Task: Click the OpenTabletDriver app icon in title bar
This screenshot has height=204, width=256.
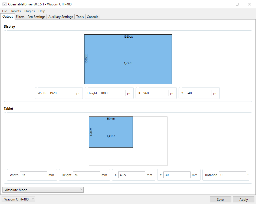Action: 4,4
